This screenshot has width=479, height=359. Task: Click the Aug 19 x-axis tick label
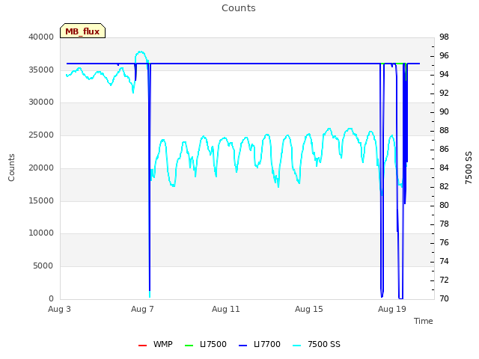pos(392,309)
